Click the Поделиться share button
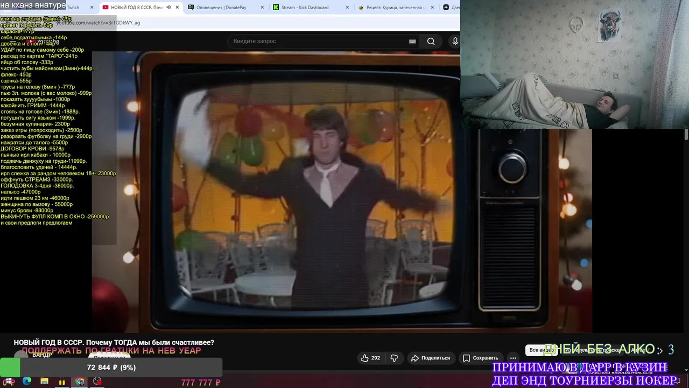Screen dimensions: 689x388 [430, 358]
